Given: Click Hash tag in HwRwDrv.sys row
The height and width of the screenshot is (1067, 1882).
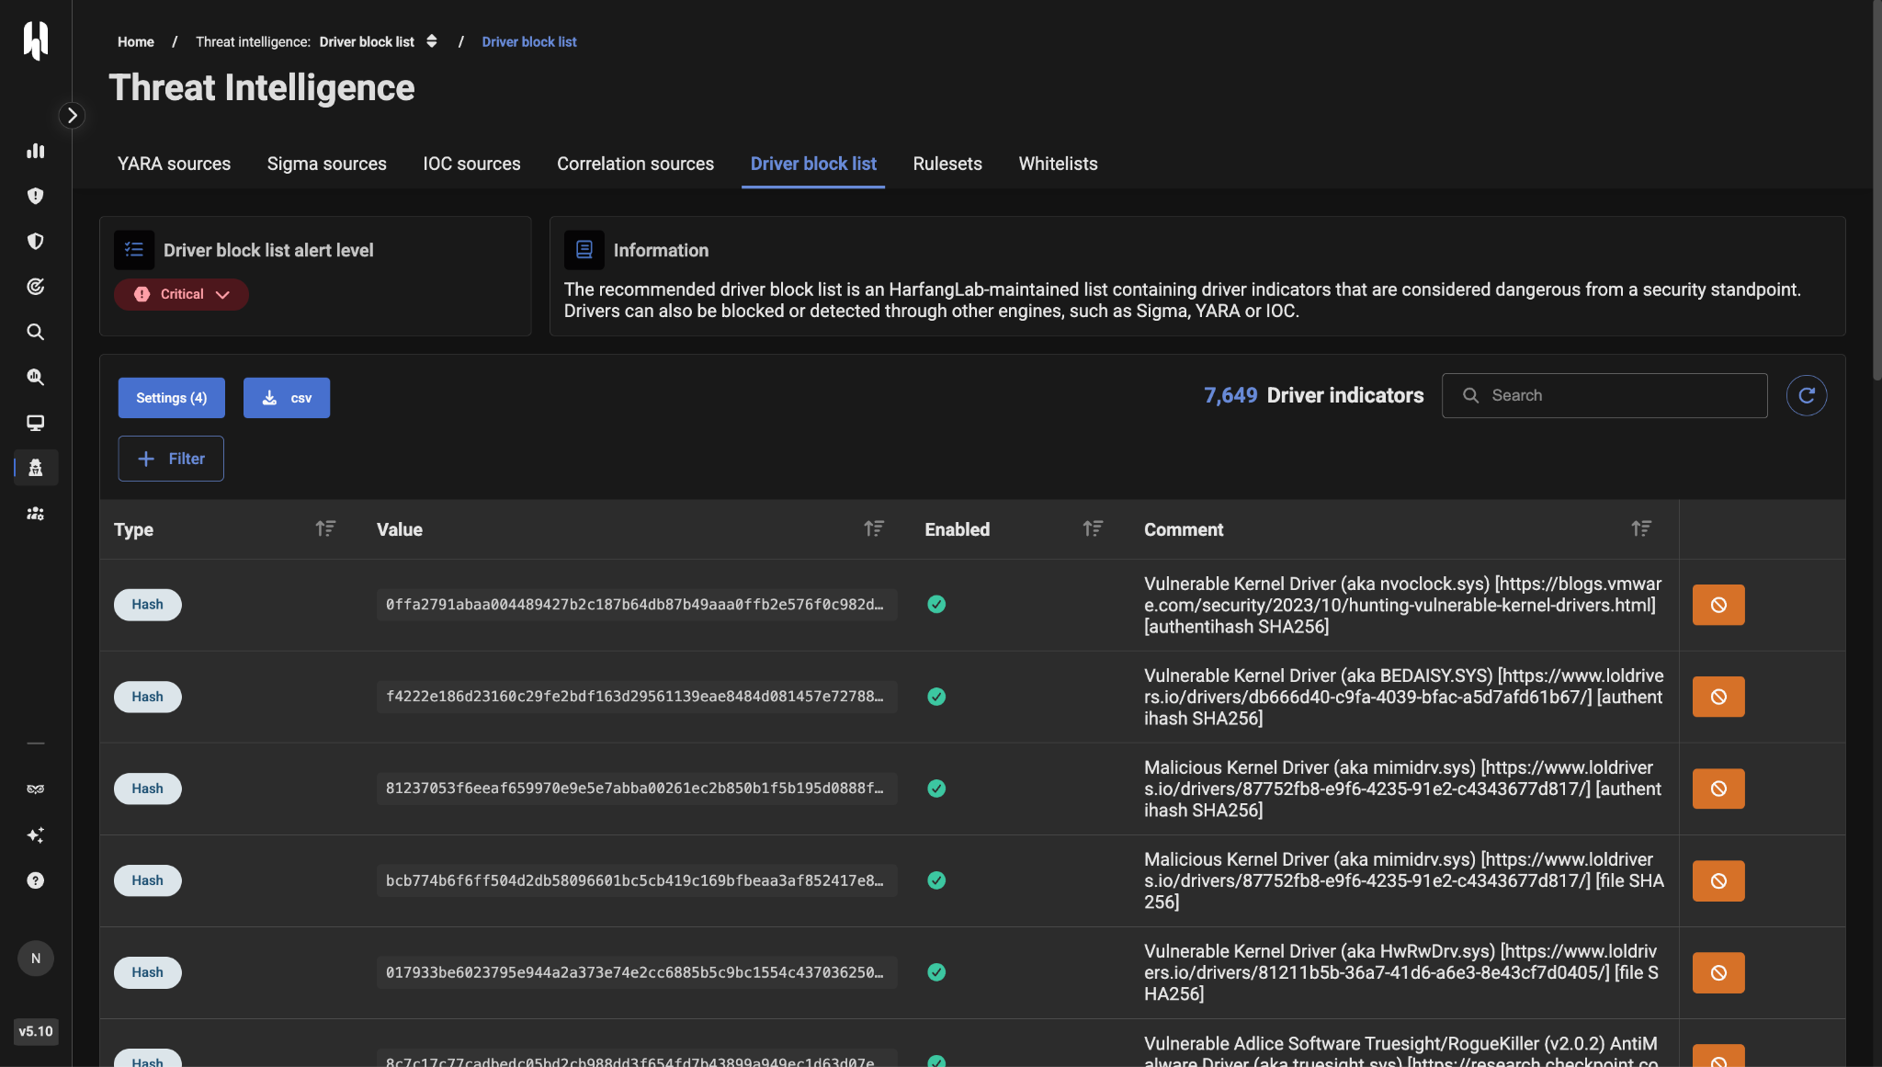Looking at the screenshot, I should pos(147,972).
